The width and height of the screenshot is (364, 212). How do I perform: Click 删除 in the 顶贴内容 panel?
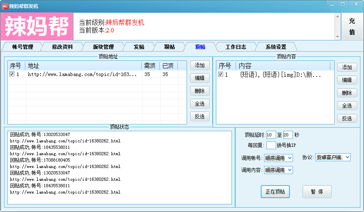tap(347, 93)
